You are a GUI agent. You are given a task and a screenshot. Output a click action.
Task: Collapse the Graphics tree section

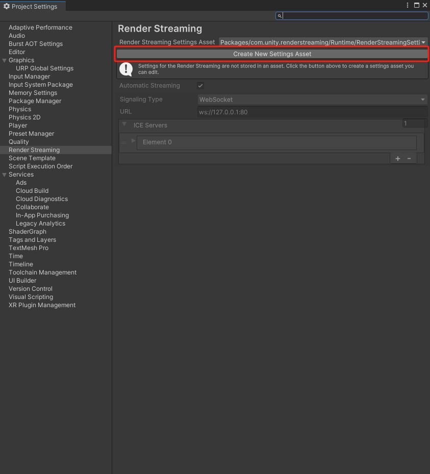coord(5,60)
